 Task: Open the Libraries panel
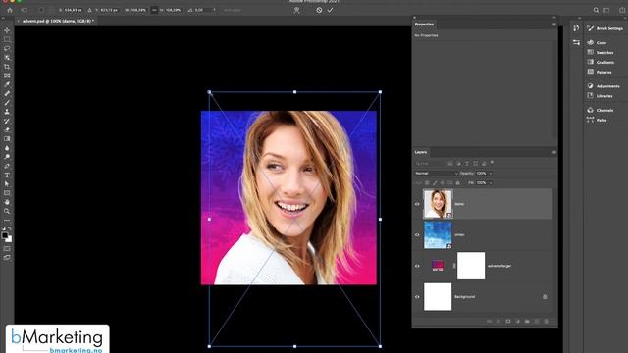coord(600,96)
